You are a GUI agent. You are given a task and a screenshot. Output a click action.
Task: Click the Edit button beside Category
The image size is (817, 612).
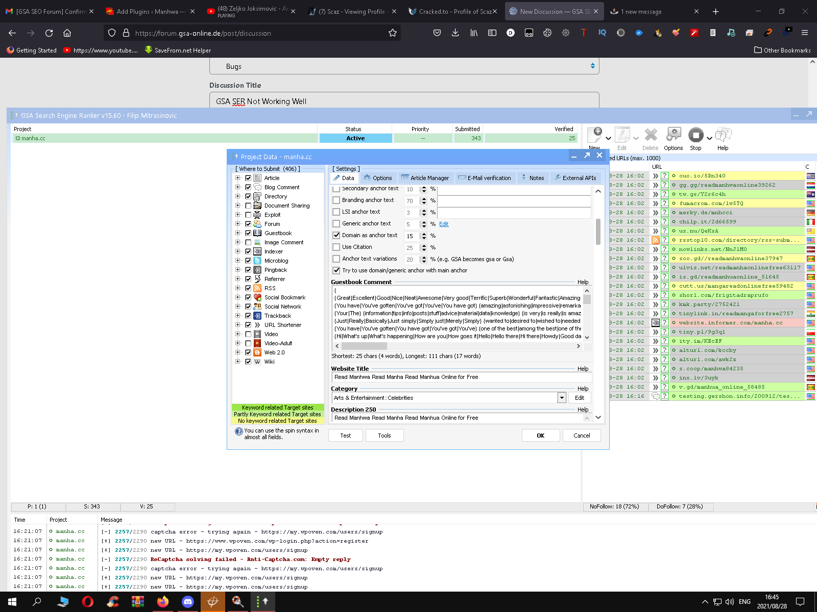tap(580, 398)
